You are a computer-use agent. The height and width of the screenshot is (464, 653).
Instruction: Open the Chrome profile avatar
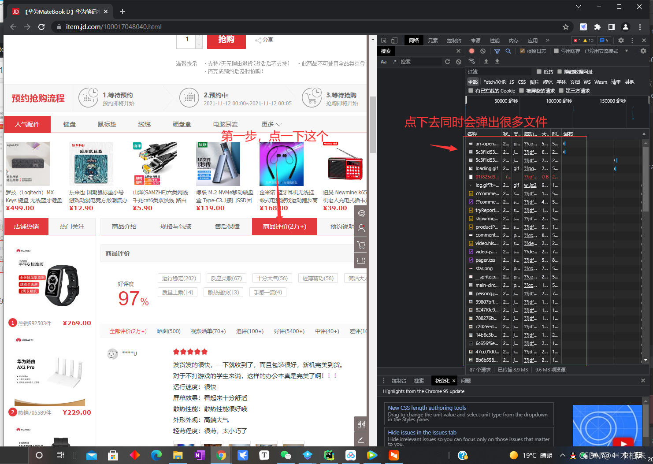626,27
